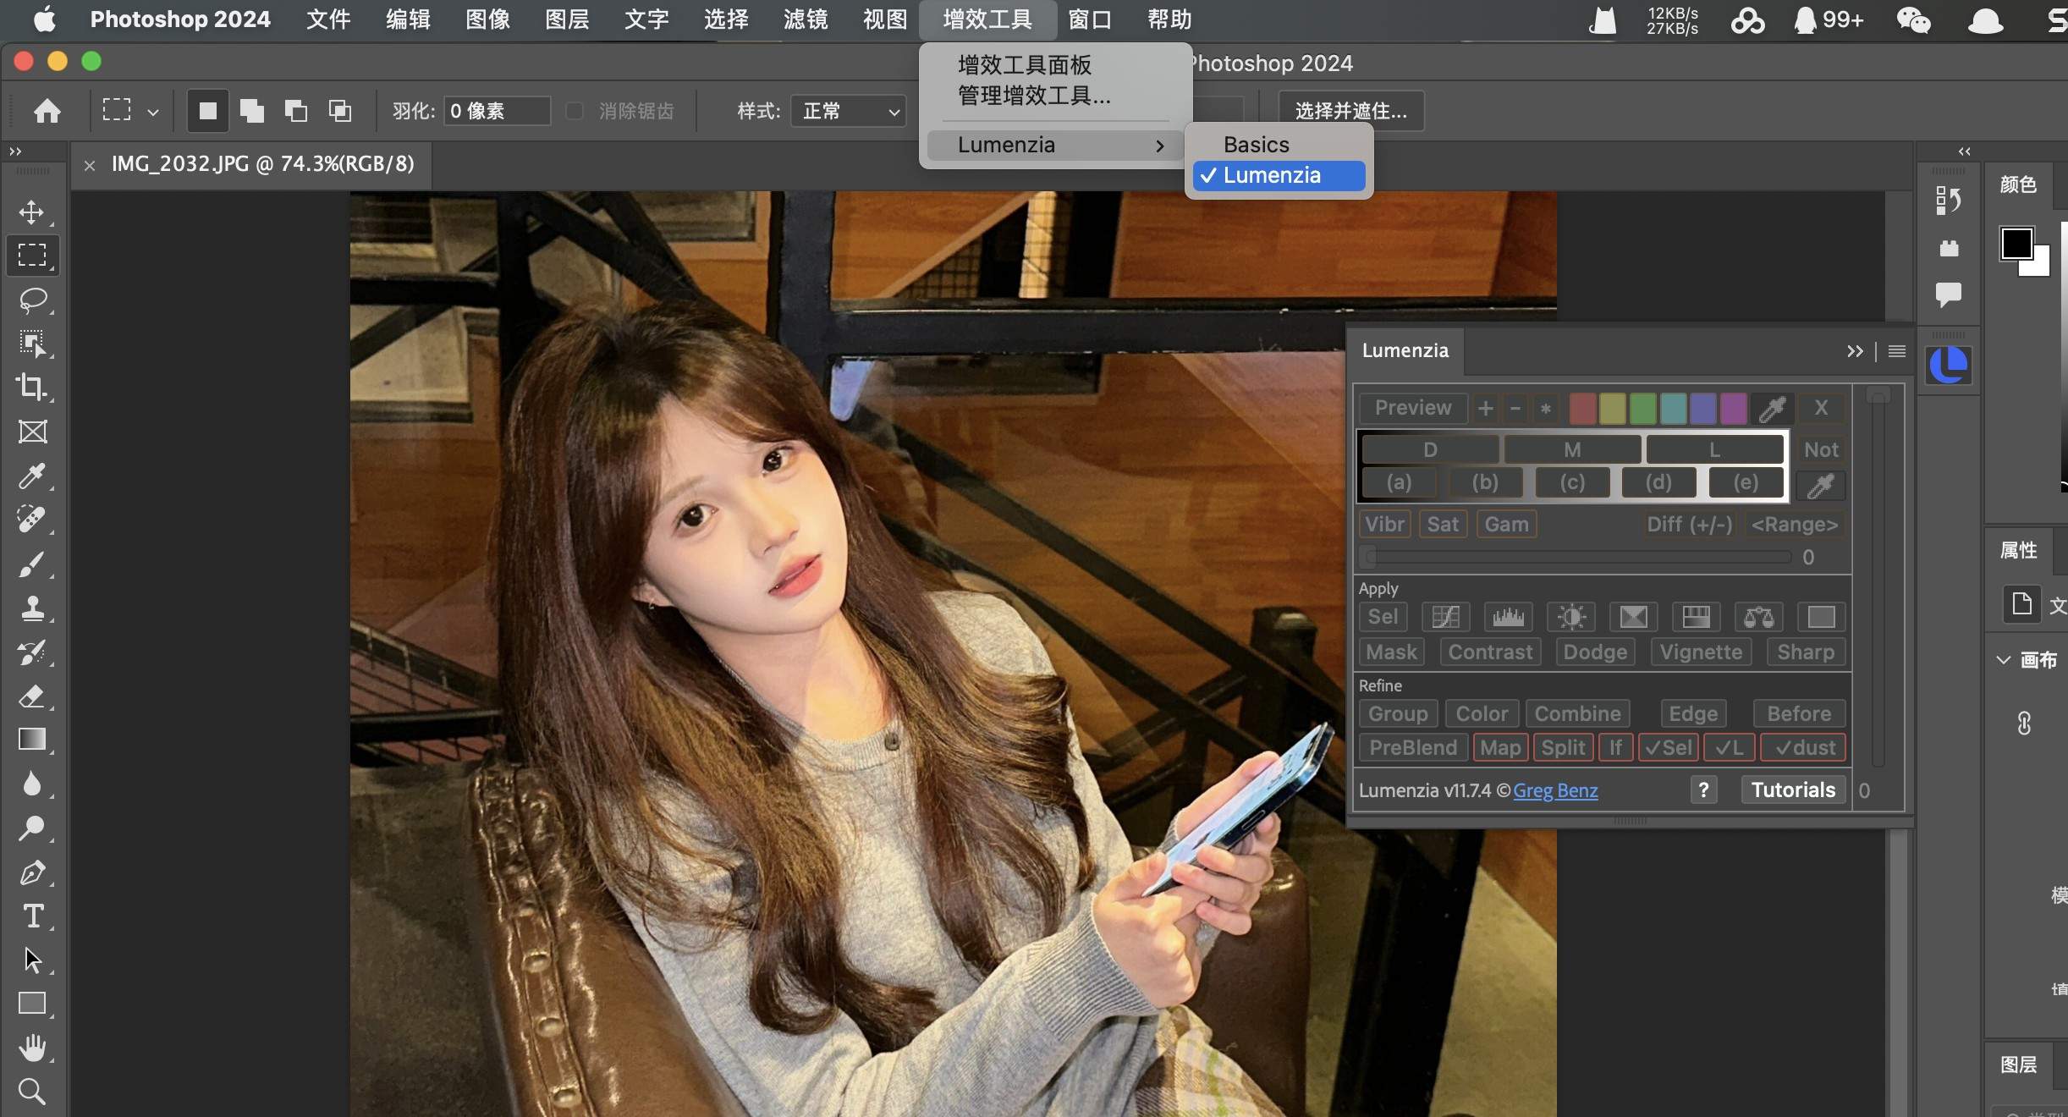Open the 滤镜 menu
2068x1117 pixels.
[x=804, y=19]
